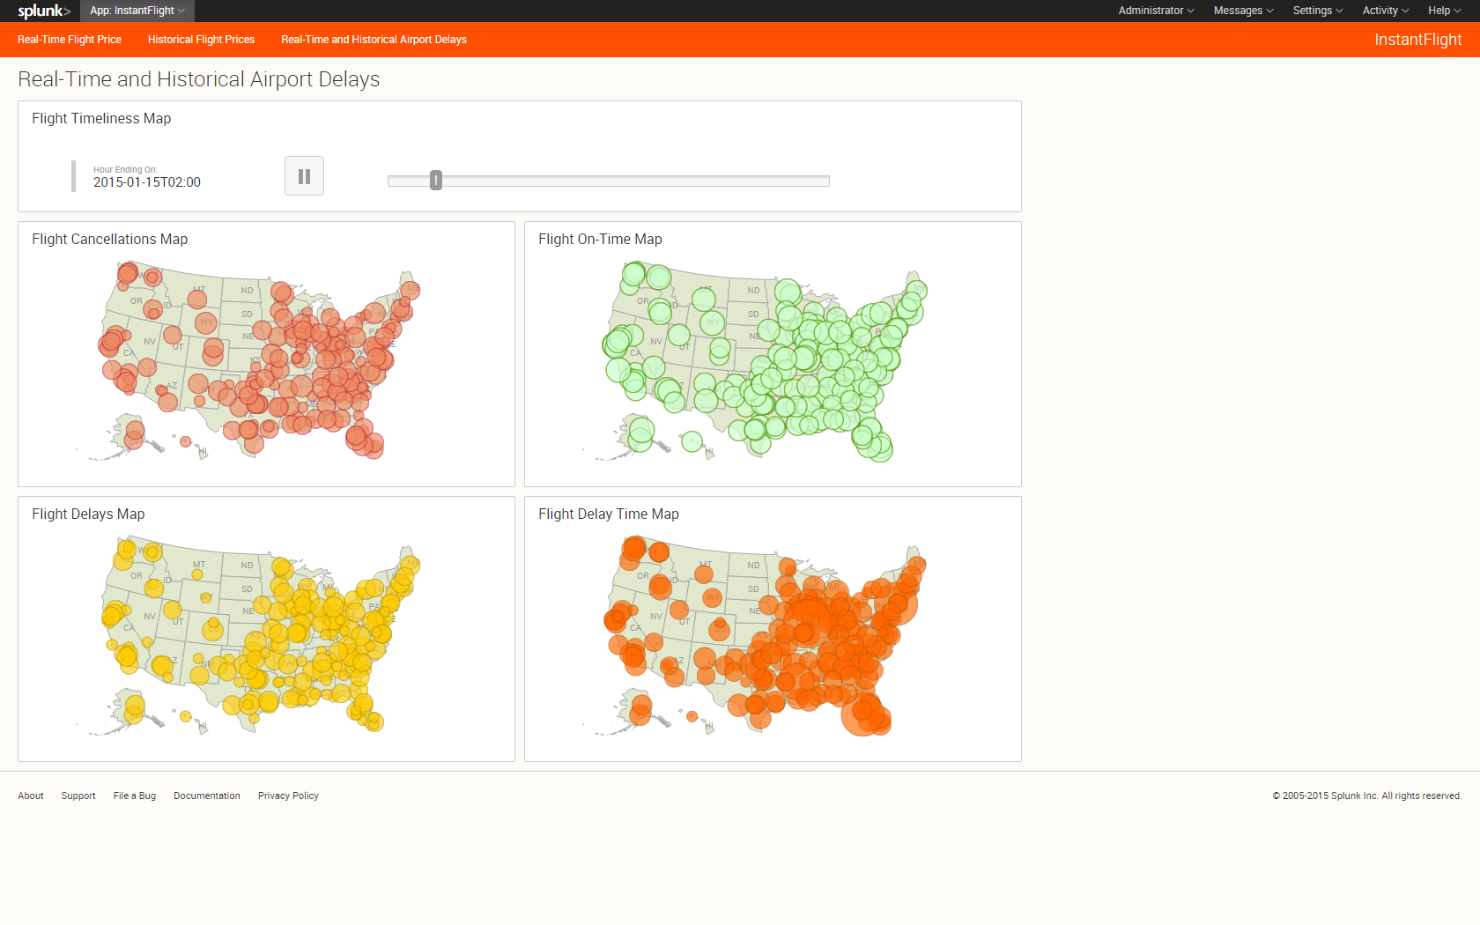Screen dimensions: 1480x925
Task: Open the Support link
Action: (78, 795)
